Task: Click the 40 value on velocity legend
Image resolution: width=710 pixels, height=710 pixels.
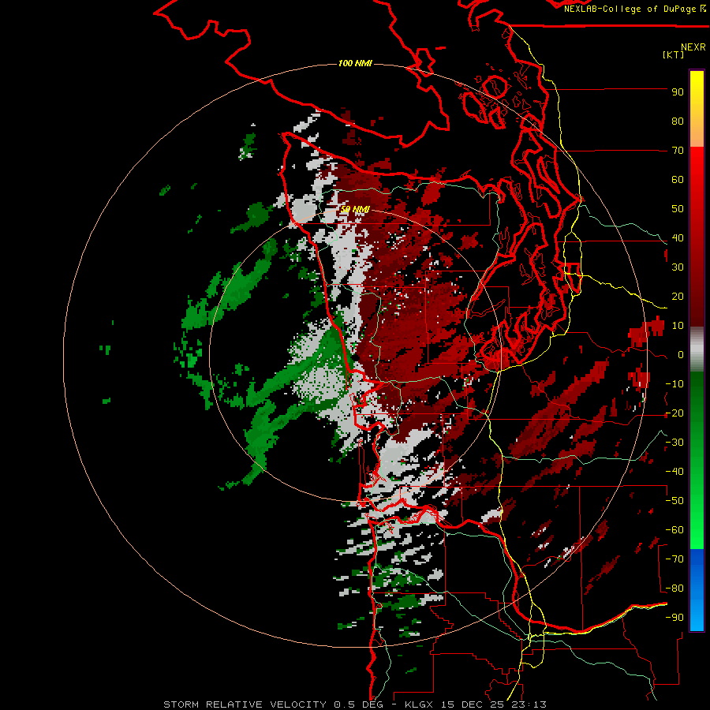Action: click(x=678, y=237)
